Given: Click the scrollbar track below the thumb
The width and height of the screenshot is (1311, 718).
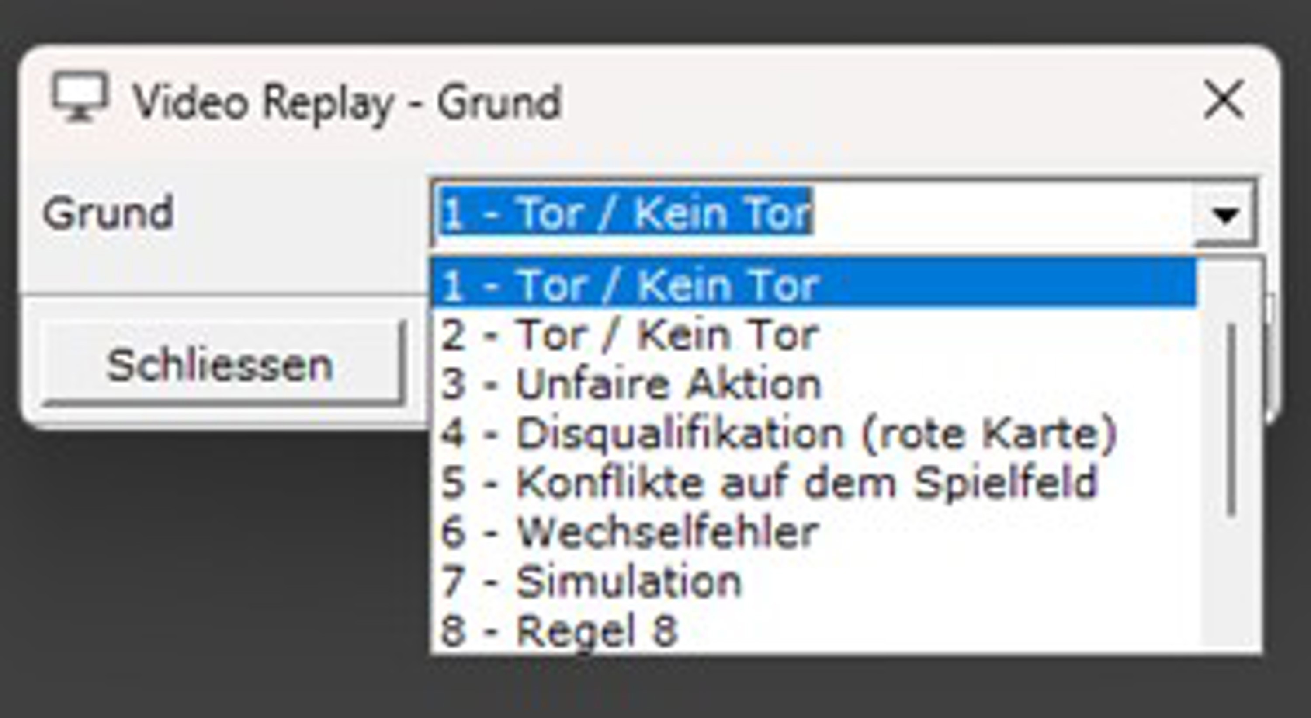Looking at the screenshot, I should (1231, 586).
